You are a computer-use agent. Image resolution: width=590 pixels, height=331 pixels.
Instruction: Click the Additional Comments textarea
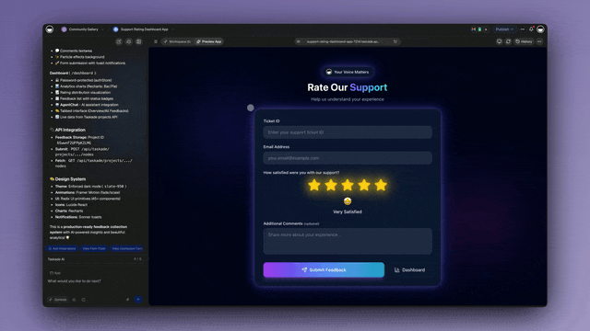tap(348, 241)
